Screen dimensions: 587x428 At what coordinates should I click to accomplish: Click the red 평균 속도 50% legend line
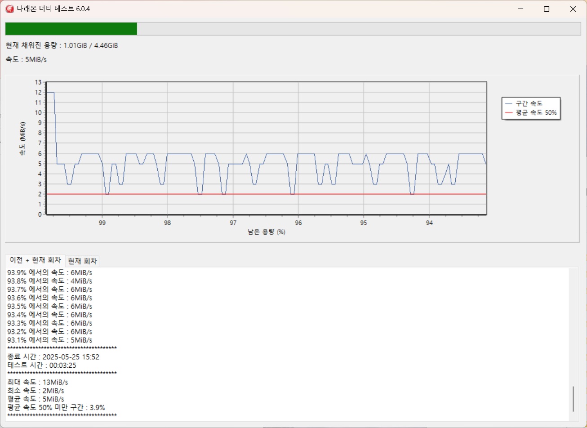(509, 113)
